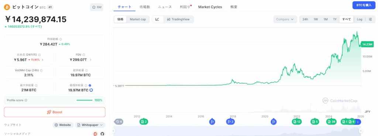
Task: Open the gray history marker labeled 4
Action: (x=118, y=122)
